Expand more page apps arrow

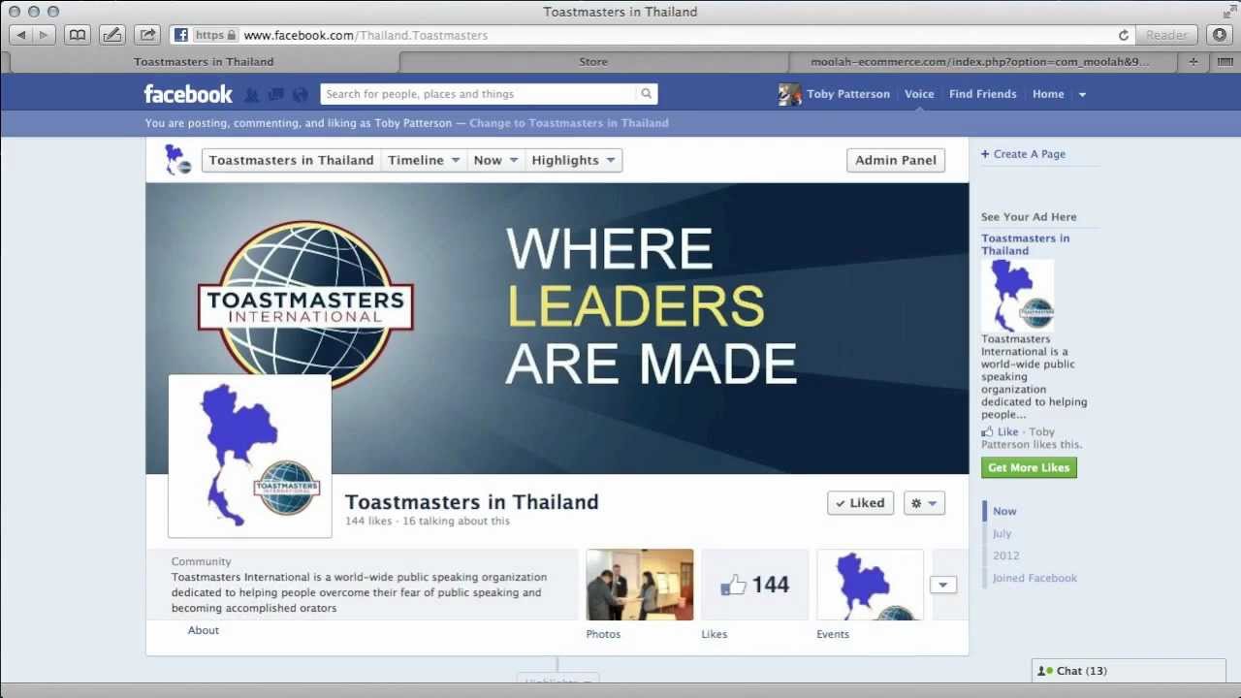click(x=942, y=585)
